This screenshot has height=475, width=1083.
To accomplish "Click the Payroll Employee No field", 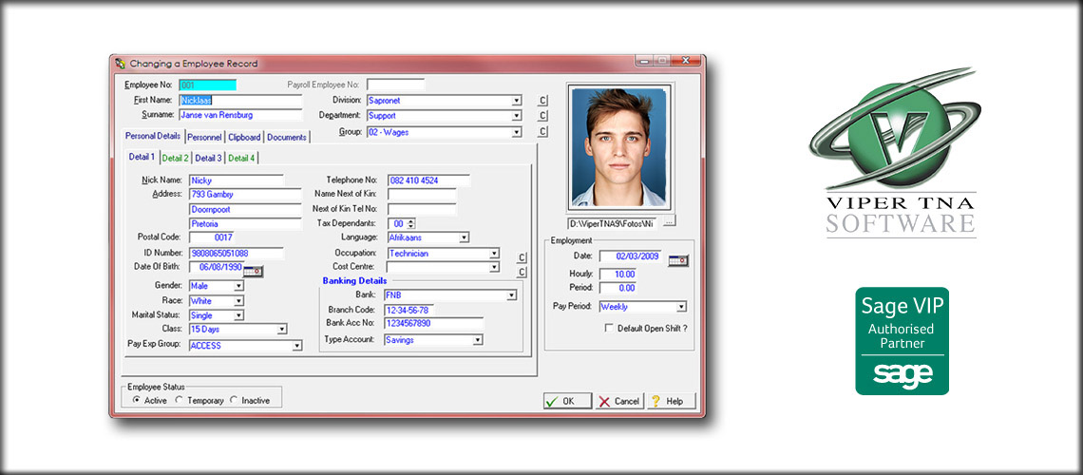I will 395,85.
